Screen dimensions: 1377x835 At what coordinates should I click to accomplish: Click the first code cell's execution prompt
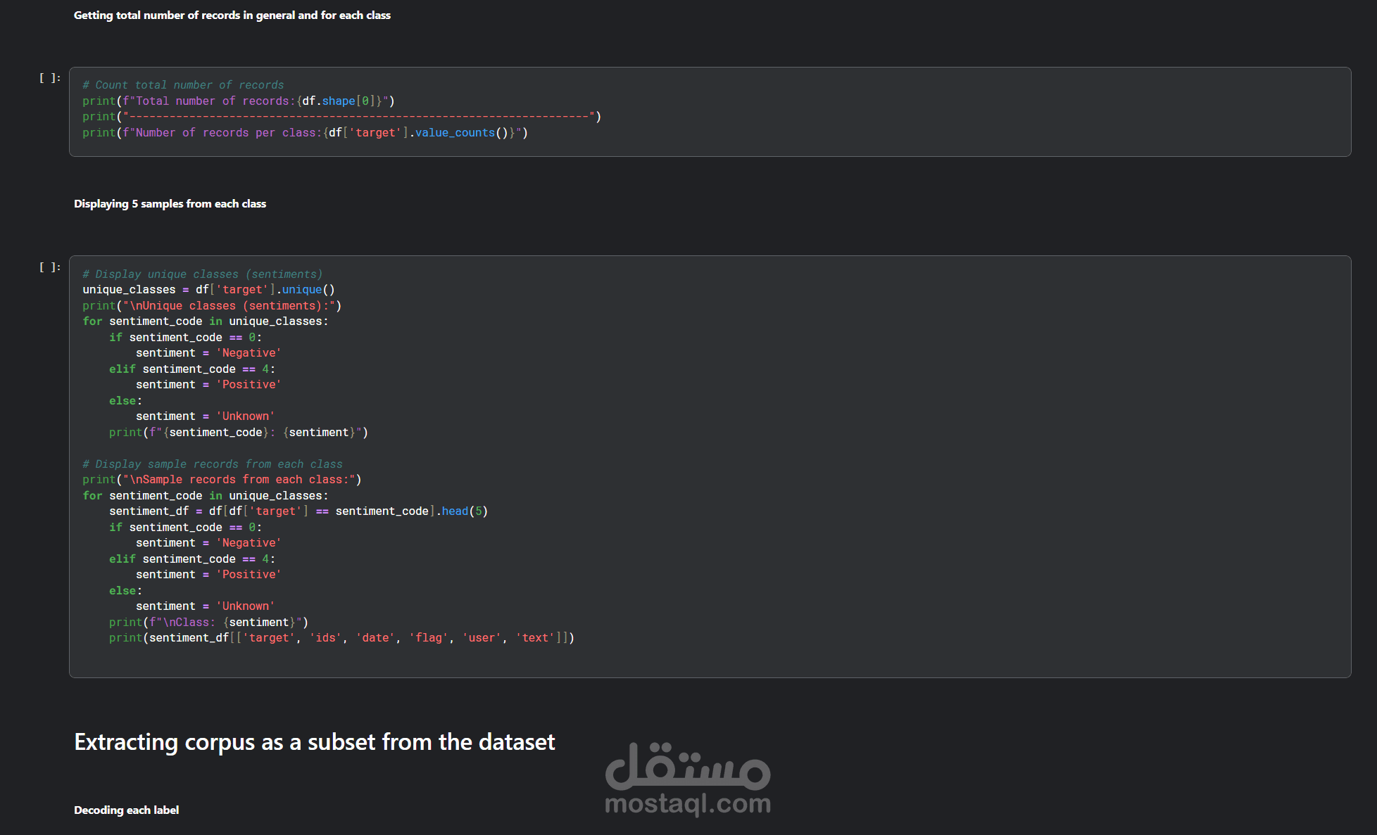tap(49, 78)
